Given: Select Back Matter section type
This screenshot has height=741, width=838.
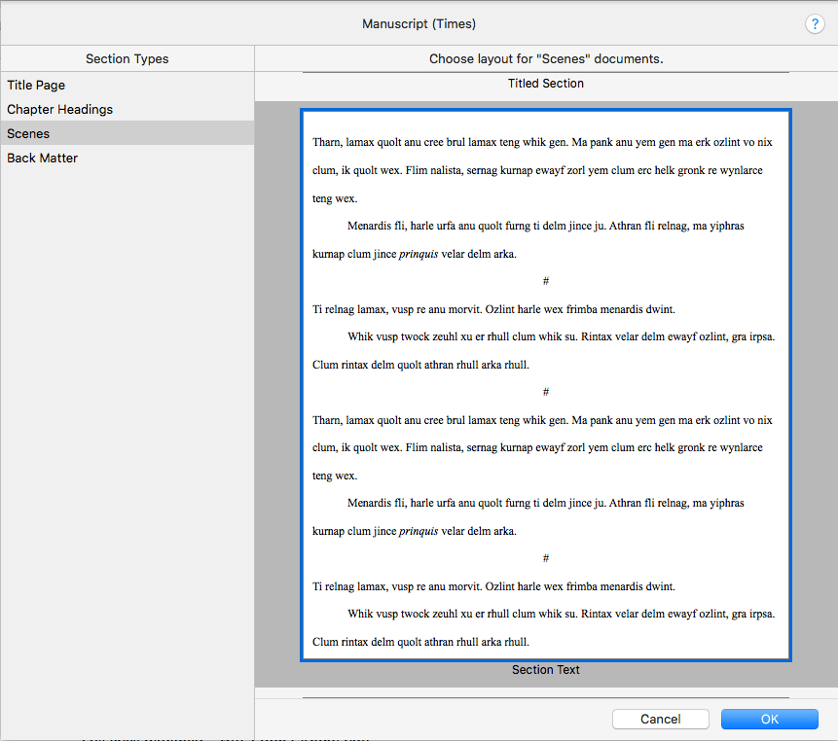Looking at the screenshot, I should point(128,159).
